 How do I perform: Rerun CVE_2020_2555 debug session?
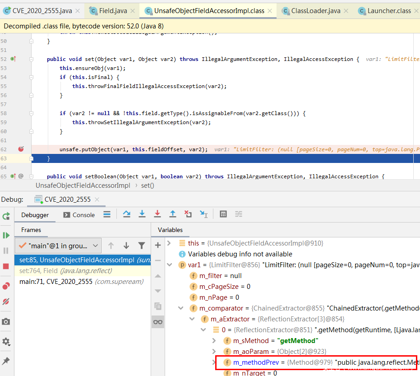click(x=6, y=216)
